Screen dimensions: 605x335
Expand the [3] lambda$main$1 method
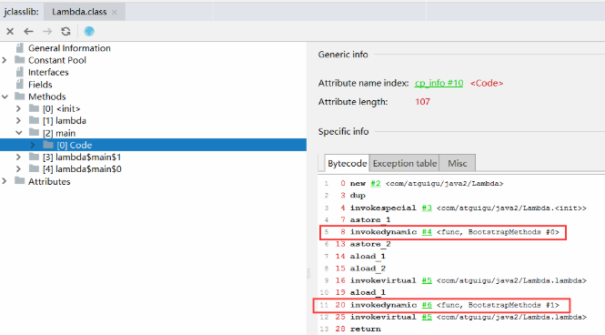coord(18,157)
